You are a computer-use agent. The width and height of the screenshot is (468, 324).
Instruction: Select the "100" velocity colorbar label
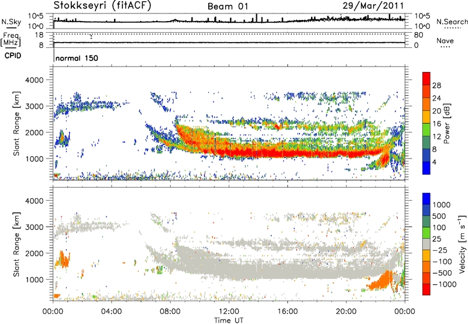[x=439, y=228]
